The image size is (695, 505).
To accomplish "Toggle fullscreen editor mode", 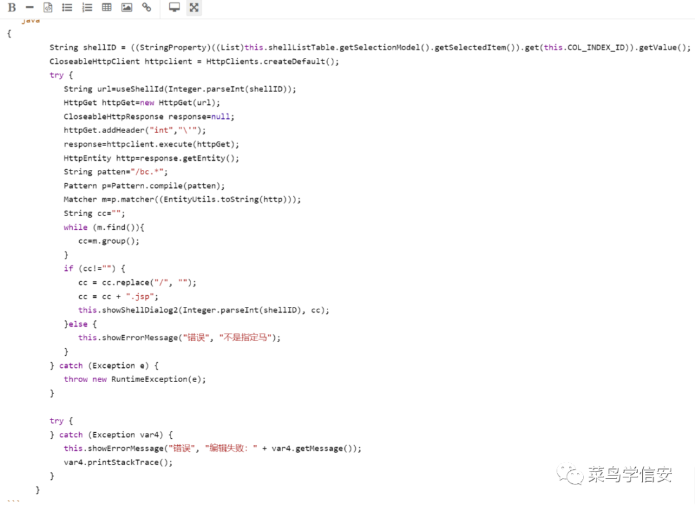I will pyautogui.click(x=194, y=8).
